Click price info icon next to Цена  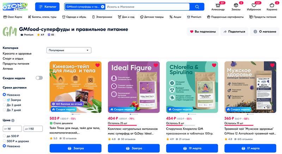click(13, 121)
